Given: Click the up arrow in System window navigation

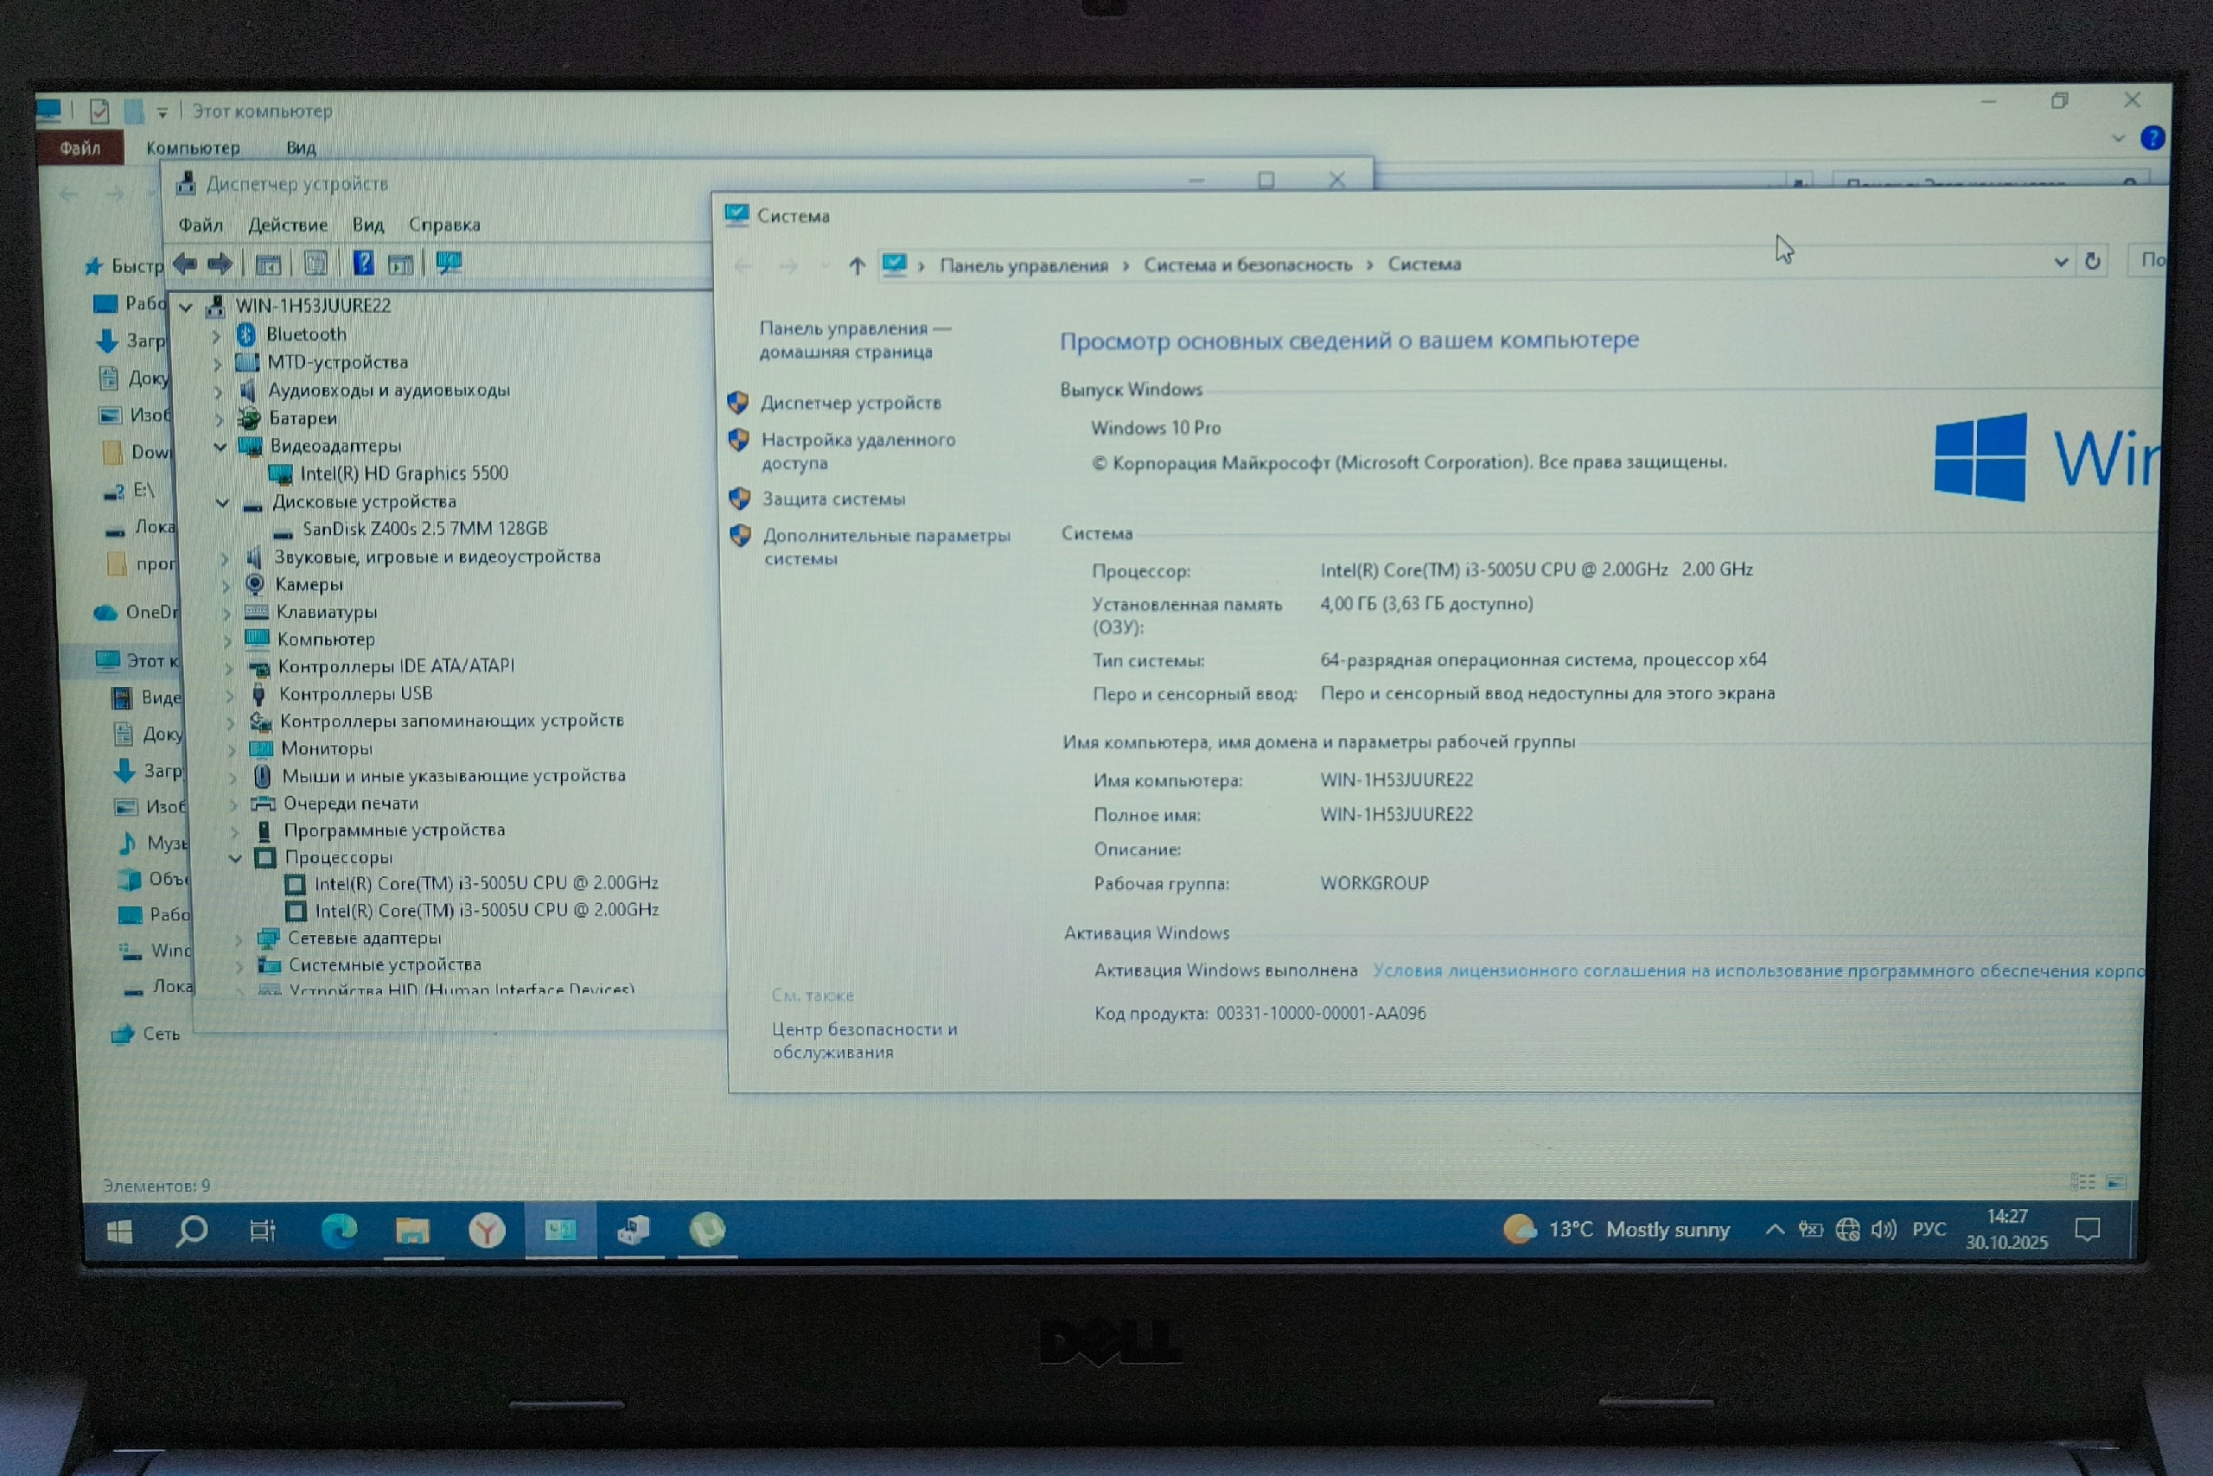Looking at the screenshot, I should [x=856, y=266].
